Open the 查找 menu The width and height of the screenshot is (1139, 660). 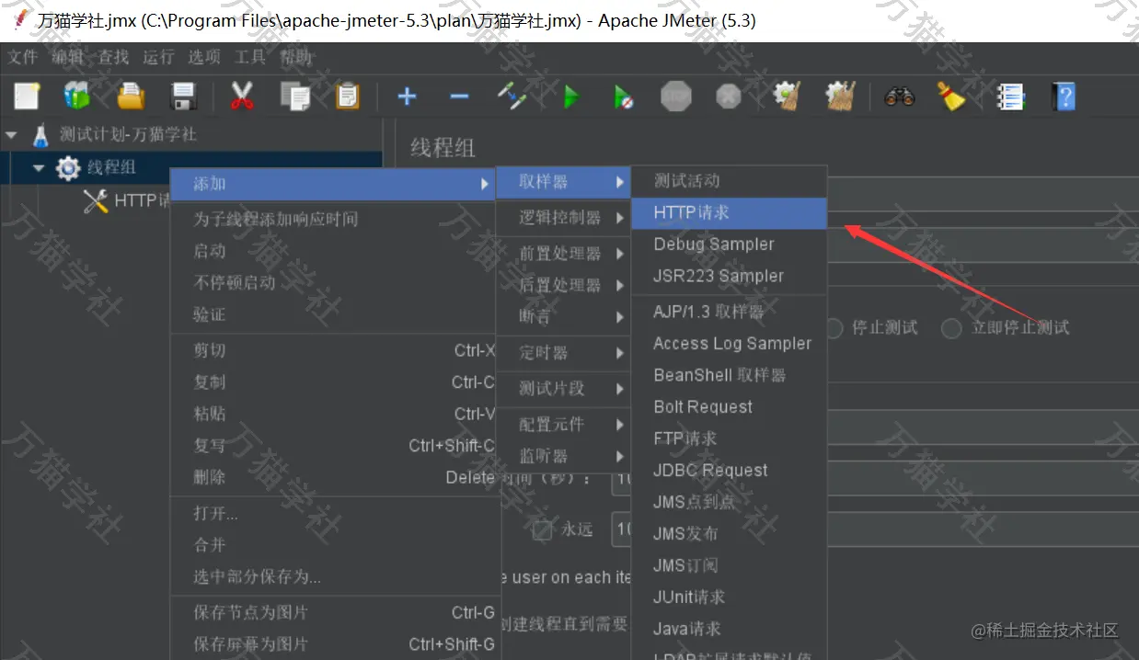(113, 57)
